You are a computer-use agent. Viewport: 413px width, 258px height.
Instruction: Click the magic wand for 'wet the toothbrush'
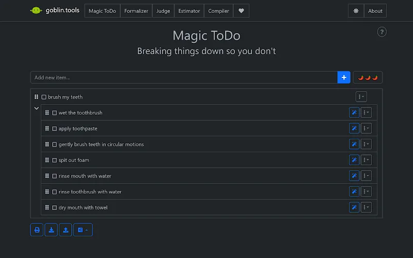pos(354,112)
